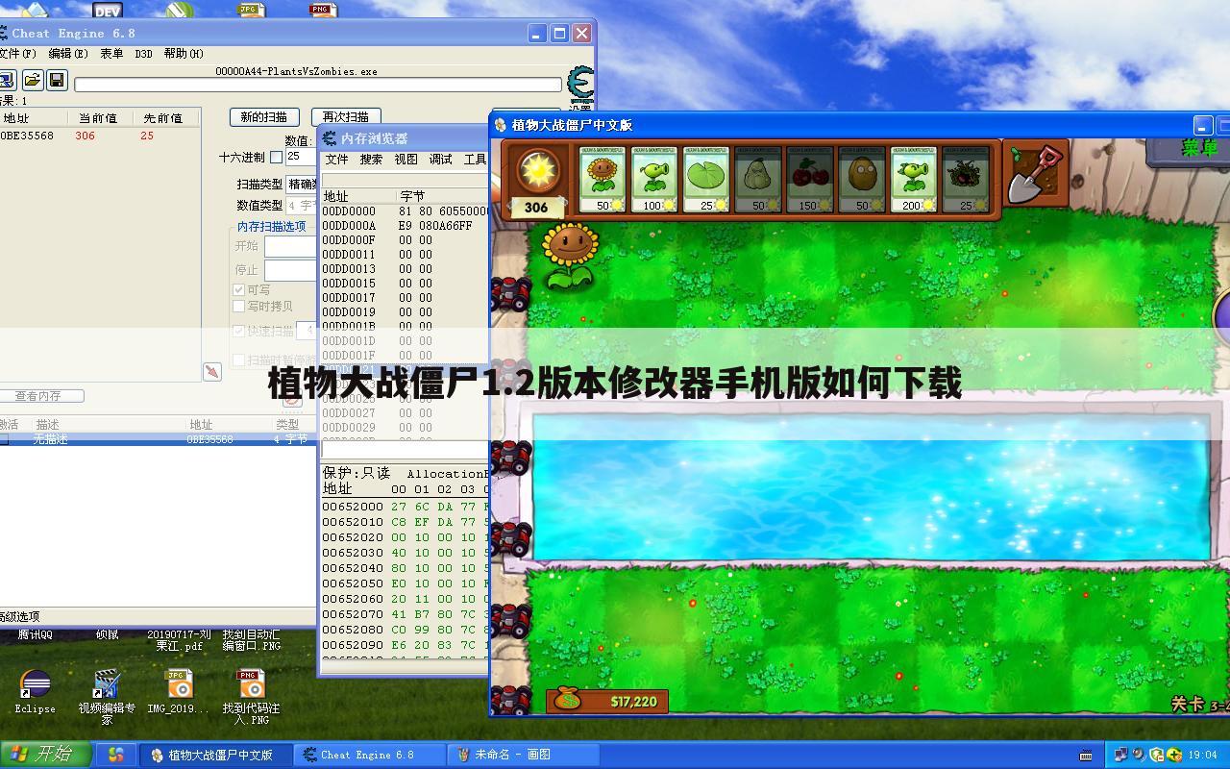Viewport: 1230px width, 769px height.
Task: Select the Squash seed packet
Action: (758, 180)
